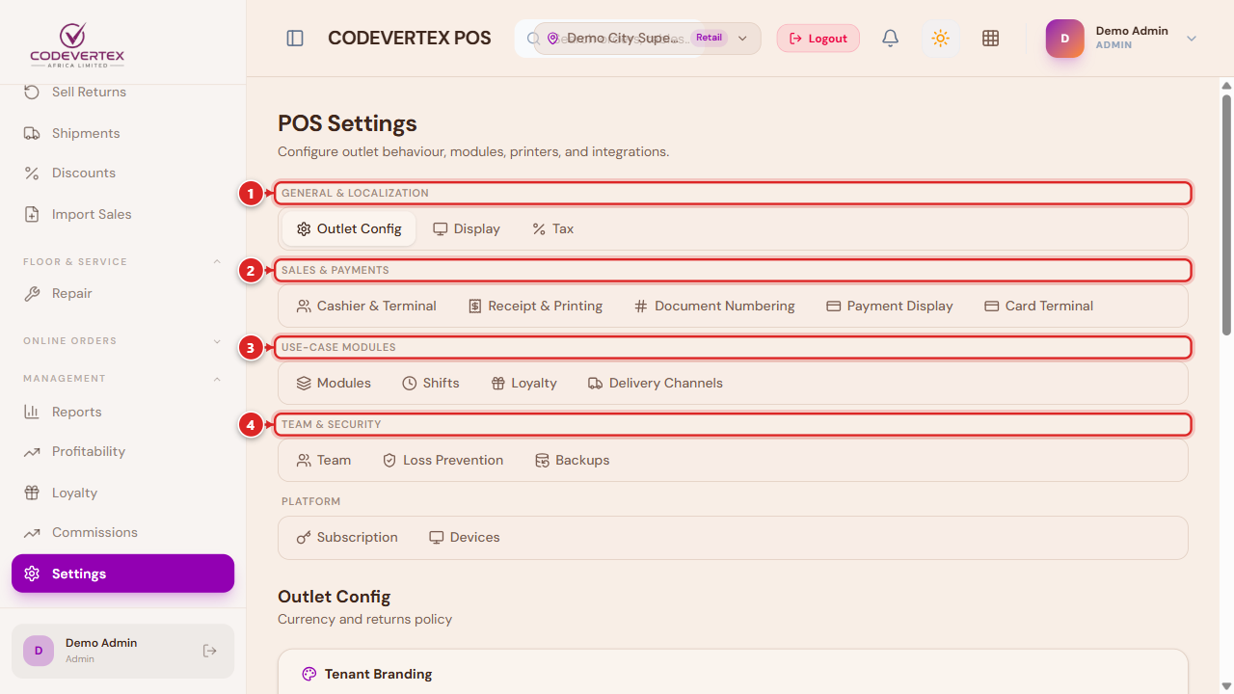Viewport: 1234px width, 694px height.
Task: Click the Logout button
Action: click(x=818, y=39)
